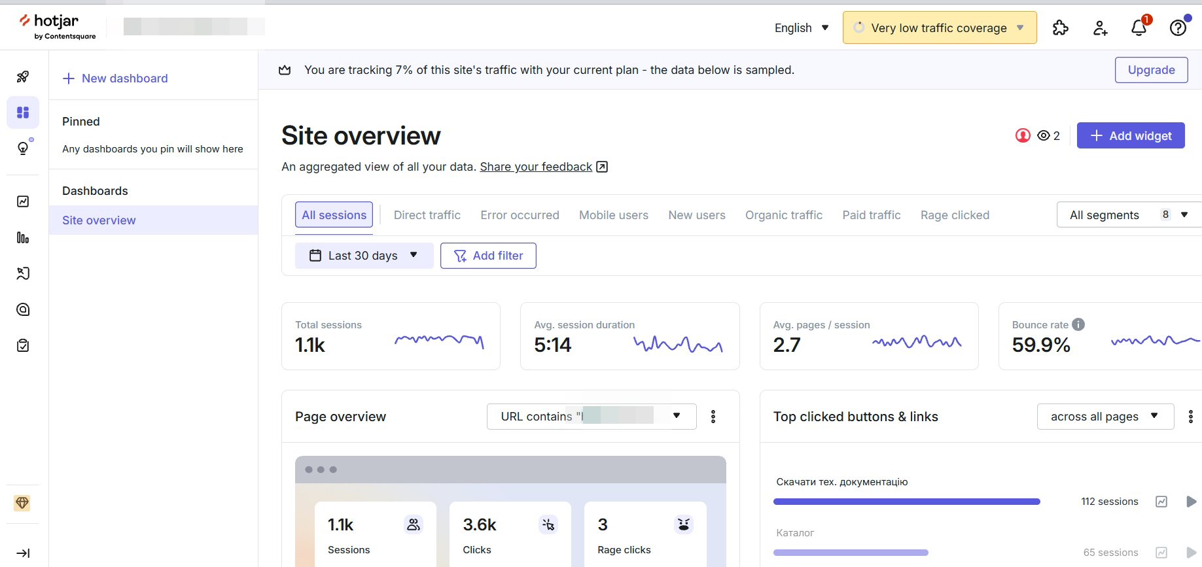
Task: Select the All sessions tab
Action: click(334, 215)
